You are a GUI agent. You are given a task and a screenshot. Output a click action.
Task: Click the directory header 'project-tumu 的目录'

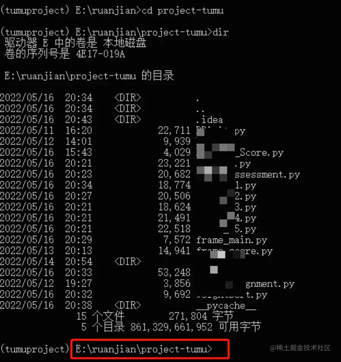pos(122,76)
